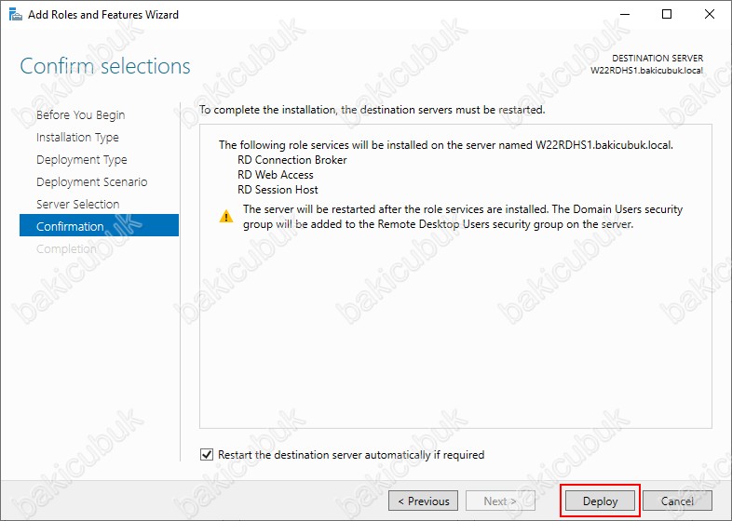Click the Add Roles and Features Wizard title
Screen dimensions: 732x521
point(103,15)
